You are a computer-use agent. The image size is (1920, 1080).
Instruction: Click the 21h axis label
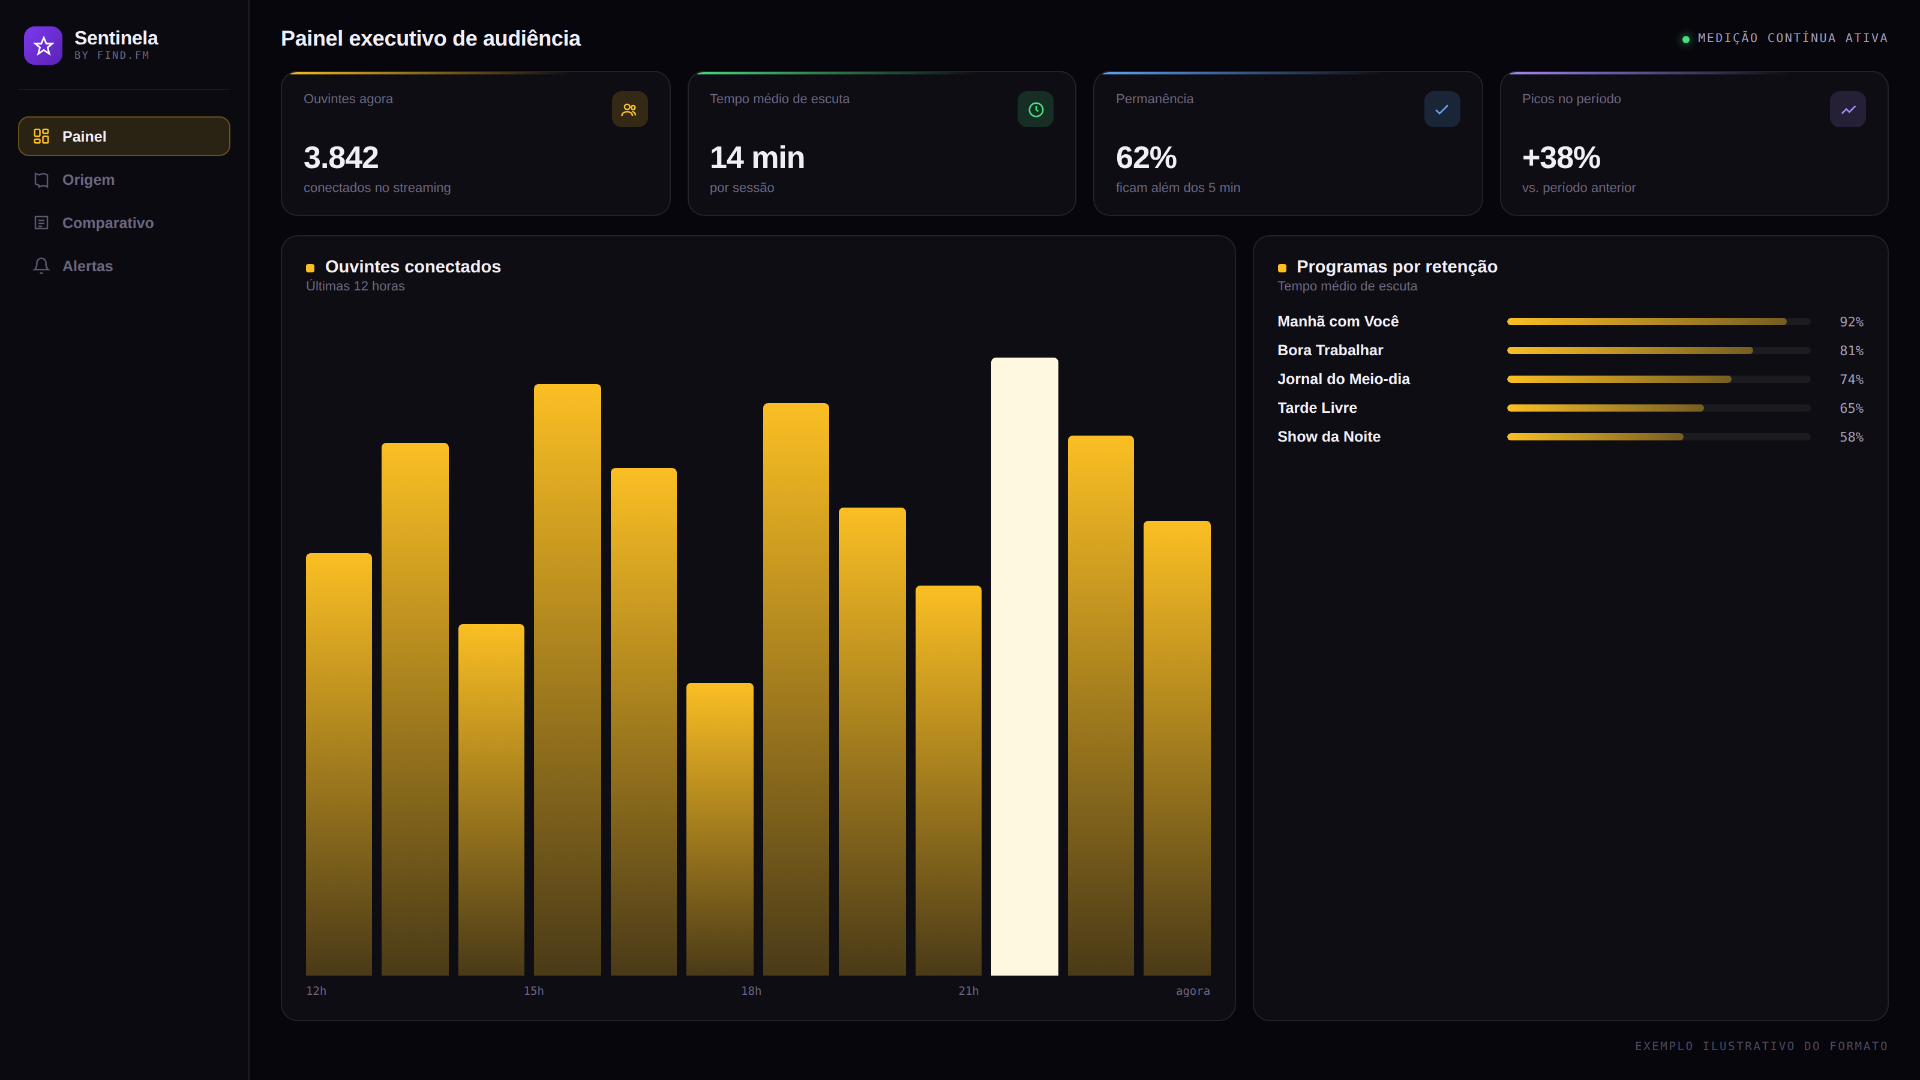coord(968,991)
